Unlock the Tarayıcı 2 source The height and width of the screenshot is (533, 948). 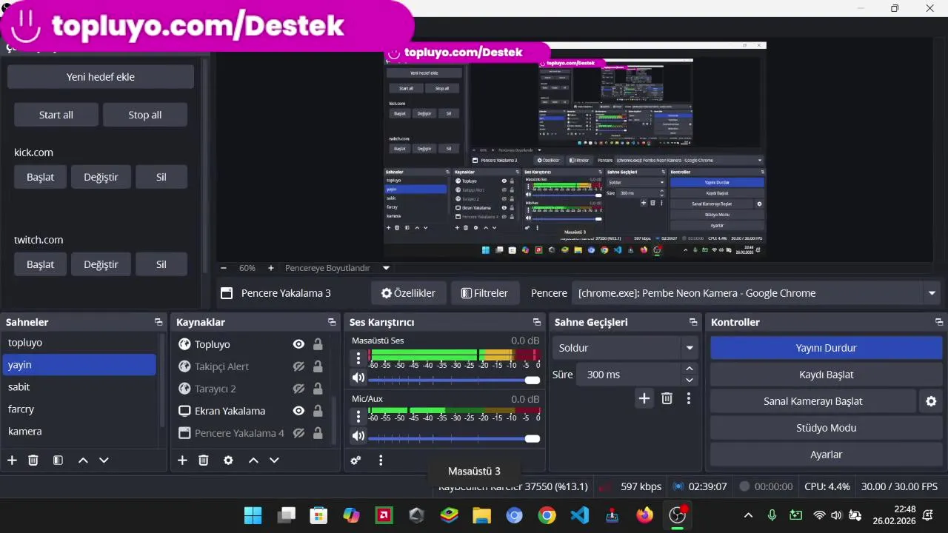click(318, 389)
